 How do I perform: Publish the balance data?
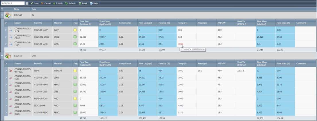[x=58, y=3]
